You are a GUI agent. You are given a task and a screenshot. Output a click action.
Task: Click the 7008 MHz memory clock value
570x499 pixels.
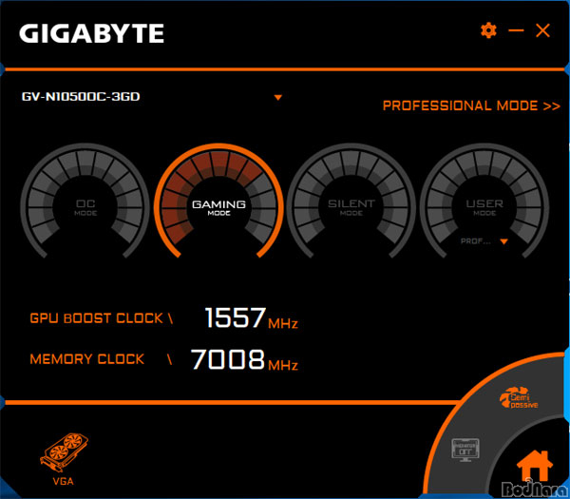pos(244,359)
